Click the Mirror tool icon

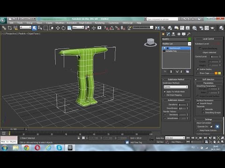click(x=157, y=28)
